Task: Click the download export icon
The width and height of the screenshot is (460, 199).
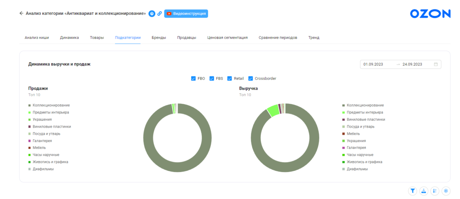Action: coord(424,191)
